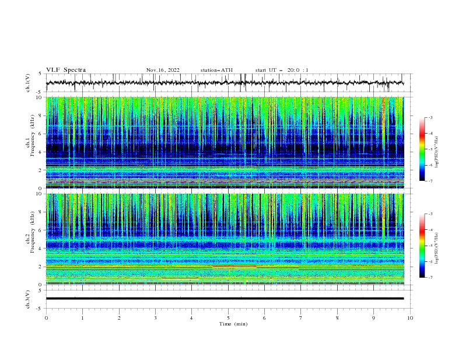Click the time axis tick label '5'
This screenshot has width=462, height=357.
(x=228, y=318)
